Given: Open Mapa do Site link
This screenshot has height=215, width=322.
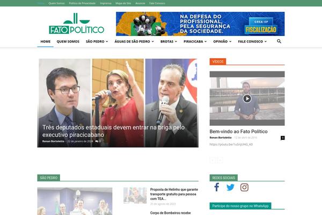Looking at the screenshot, I should [x=123, y=3].
